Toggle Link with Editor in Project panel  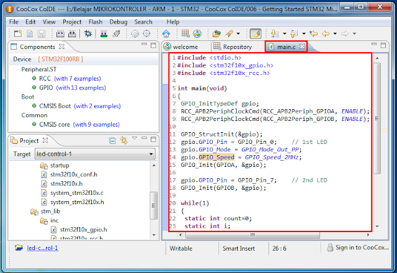(124, 140)
